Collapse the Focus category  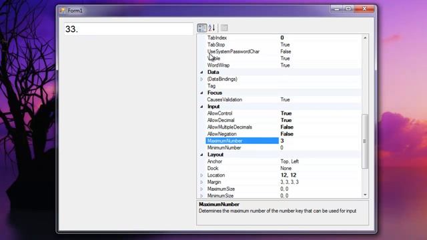tap(201, 93)
